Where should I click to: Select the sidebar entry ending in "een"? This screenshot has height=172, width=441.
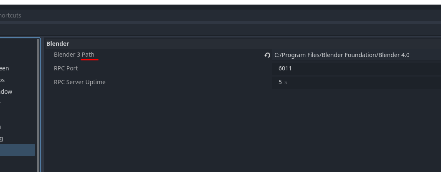[5, 68]
